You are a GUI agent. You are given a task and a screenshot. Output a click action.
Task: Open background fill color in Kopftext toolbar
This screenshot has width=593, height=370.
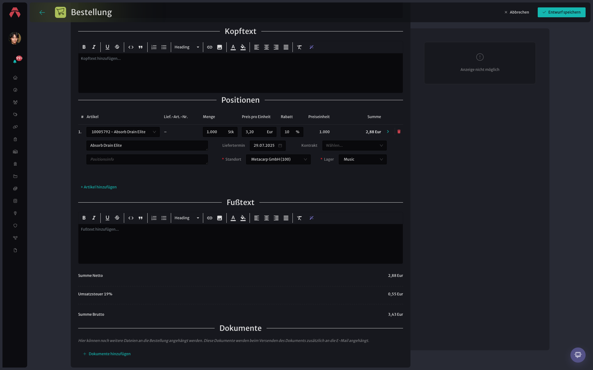243,47
